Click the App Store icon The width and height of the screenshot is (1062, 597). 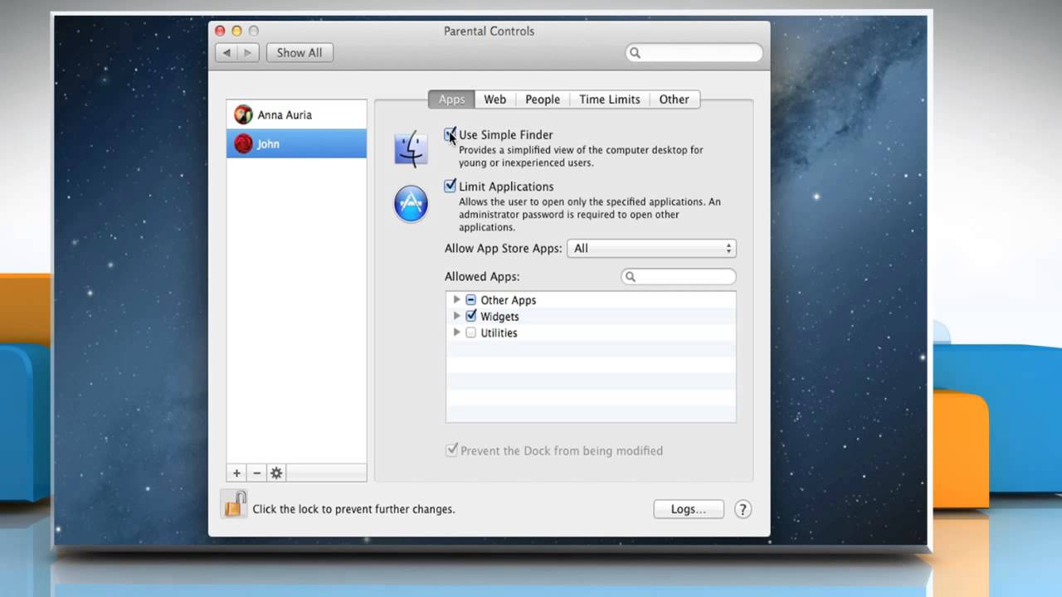[x=411, y=204]
